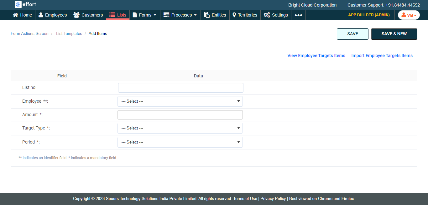Open the VB user profile menu
The image size is (428, 205).
click(x=409, y=15)
